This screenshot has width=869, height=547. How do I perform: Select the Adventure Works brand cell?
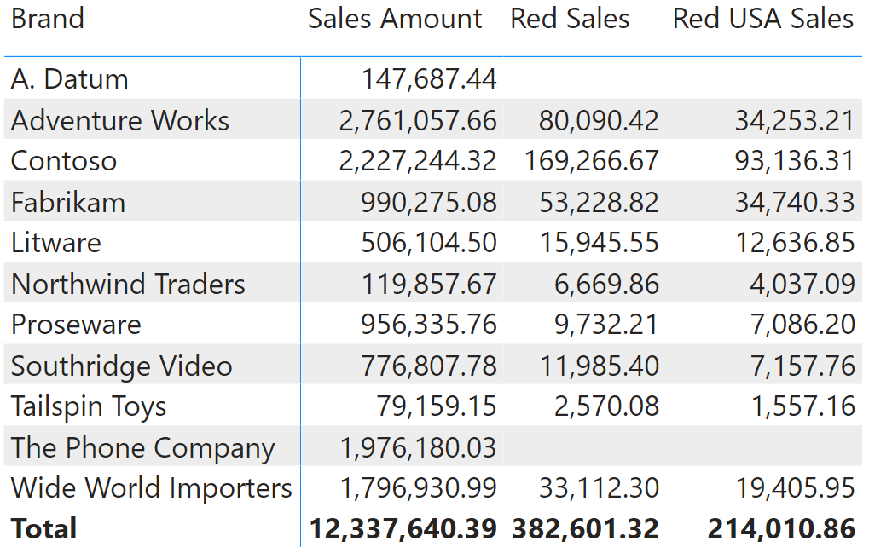point(119,120)
